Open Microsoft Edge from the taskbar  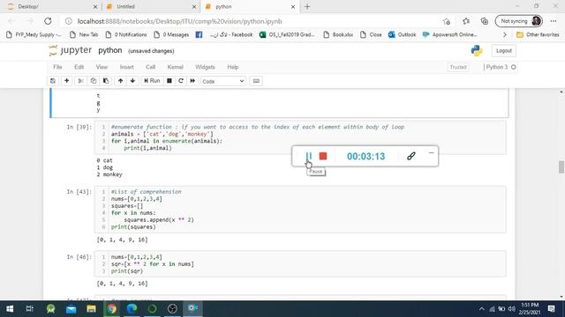coord(132,308)
